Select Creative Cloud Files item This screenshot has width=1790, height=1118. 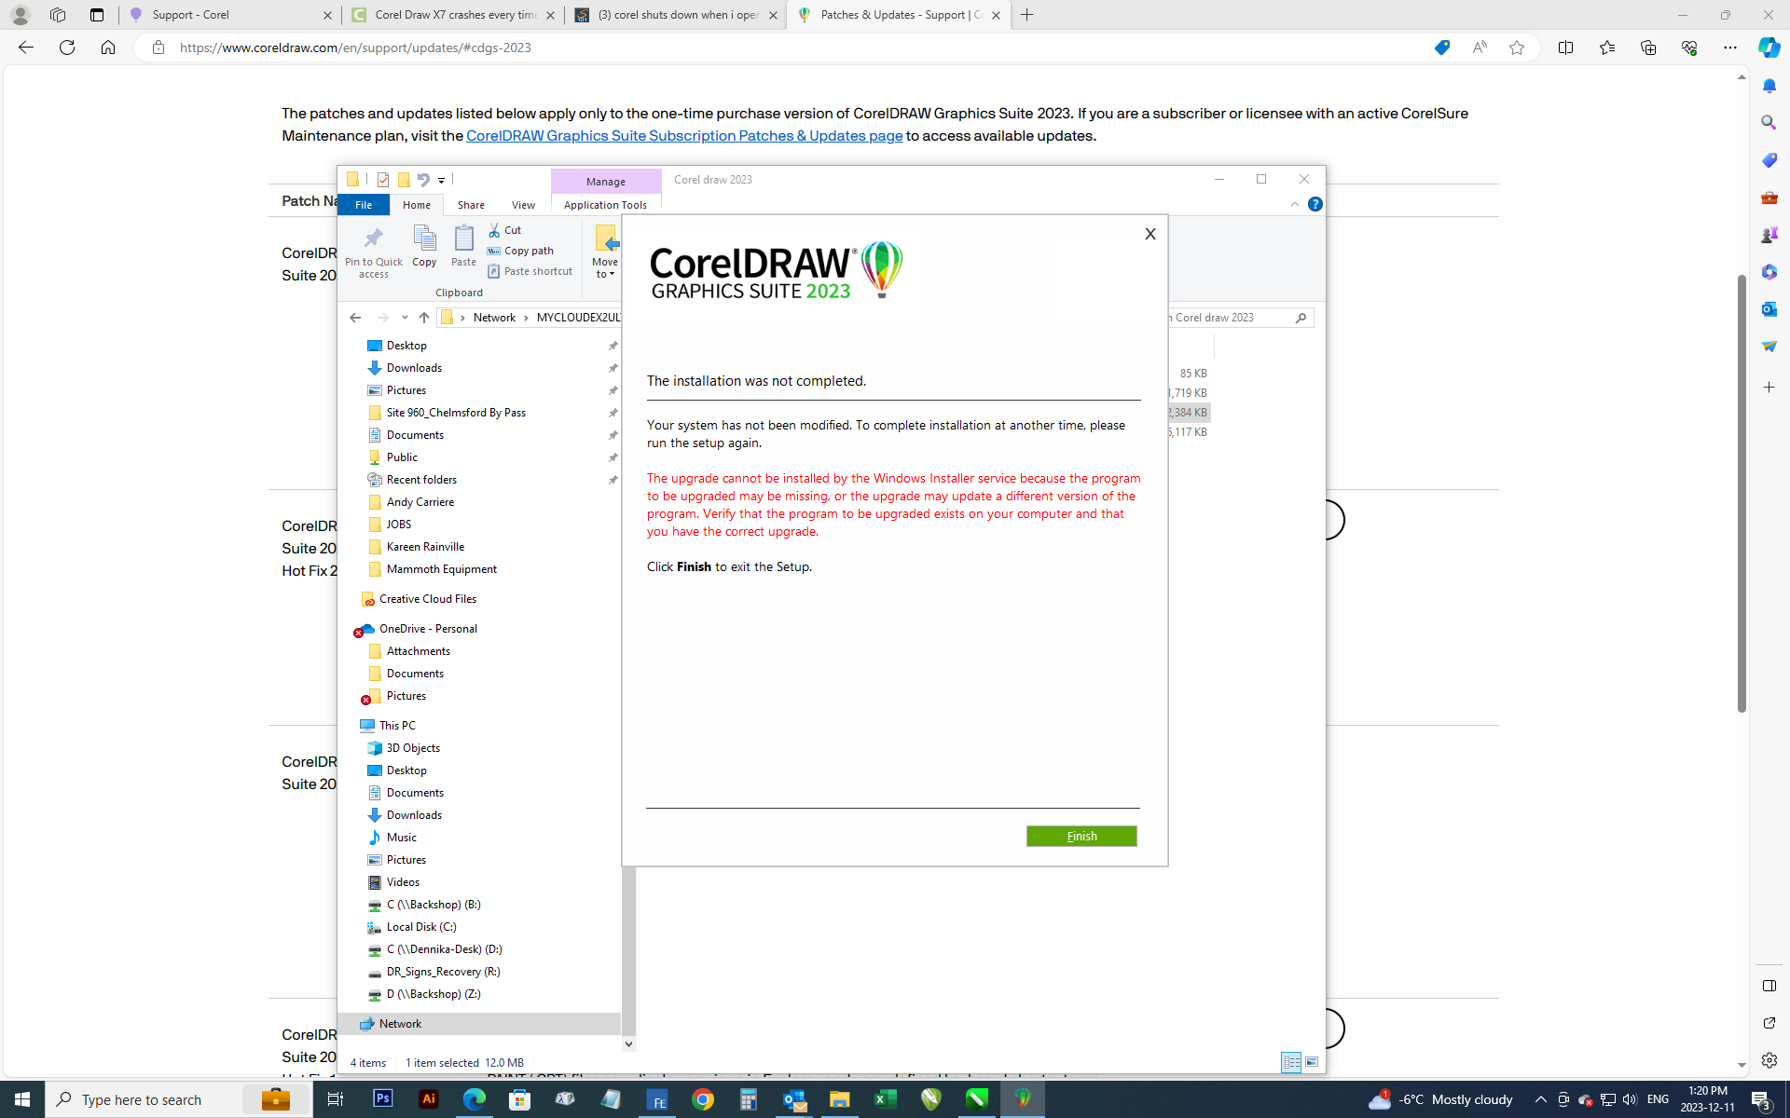pyautogui.click(x=427, y=599)
